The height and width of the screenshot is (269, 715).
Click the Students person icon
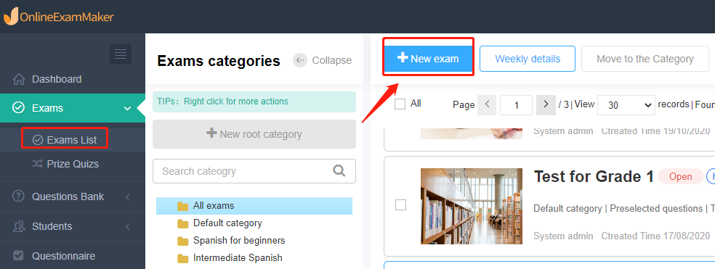(x=19, y=226)
